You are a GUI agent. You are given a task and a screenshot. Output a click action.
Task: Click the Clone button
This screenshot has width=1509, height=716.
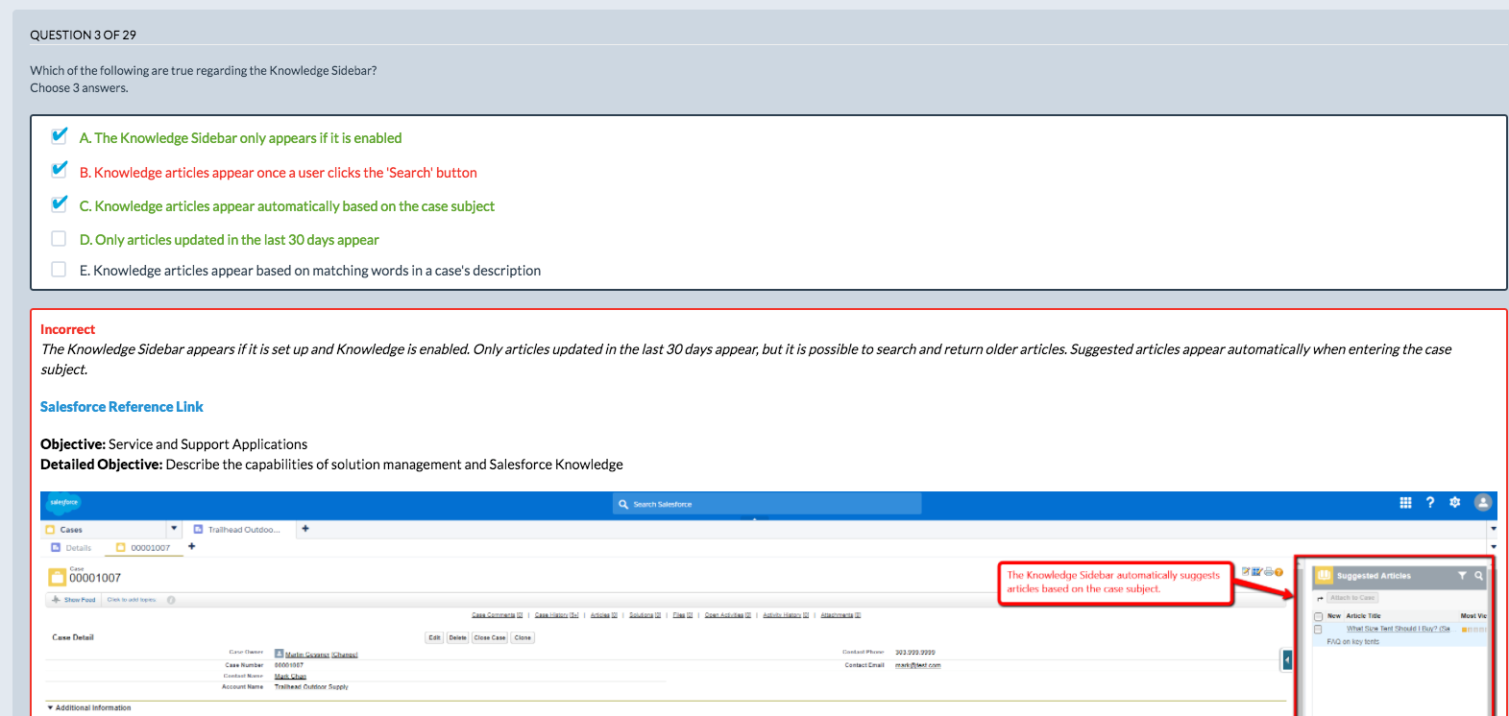[x=523, y=637]
